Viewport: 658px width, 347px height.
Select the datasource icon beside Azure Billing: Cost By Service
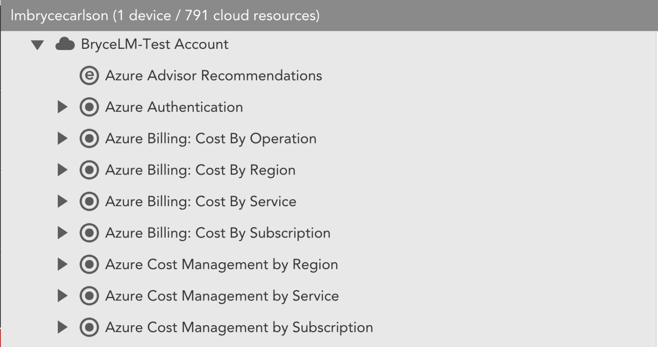89,201
